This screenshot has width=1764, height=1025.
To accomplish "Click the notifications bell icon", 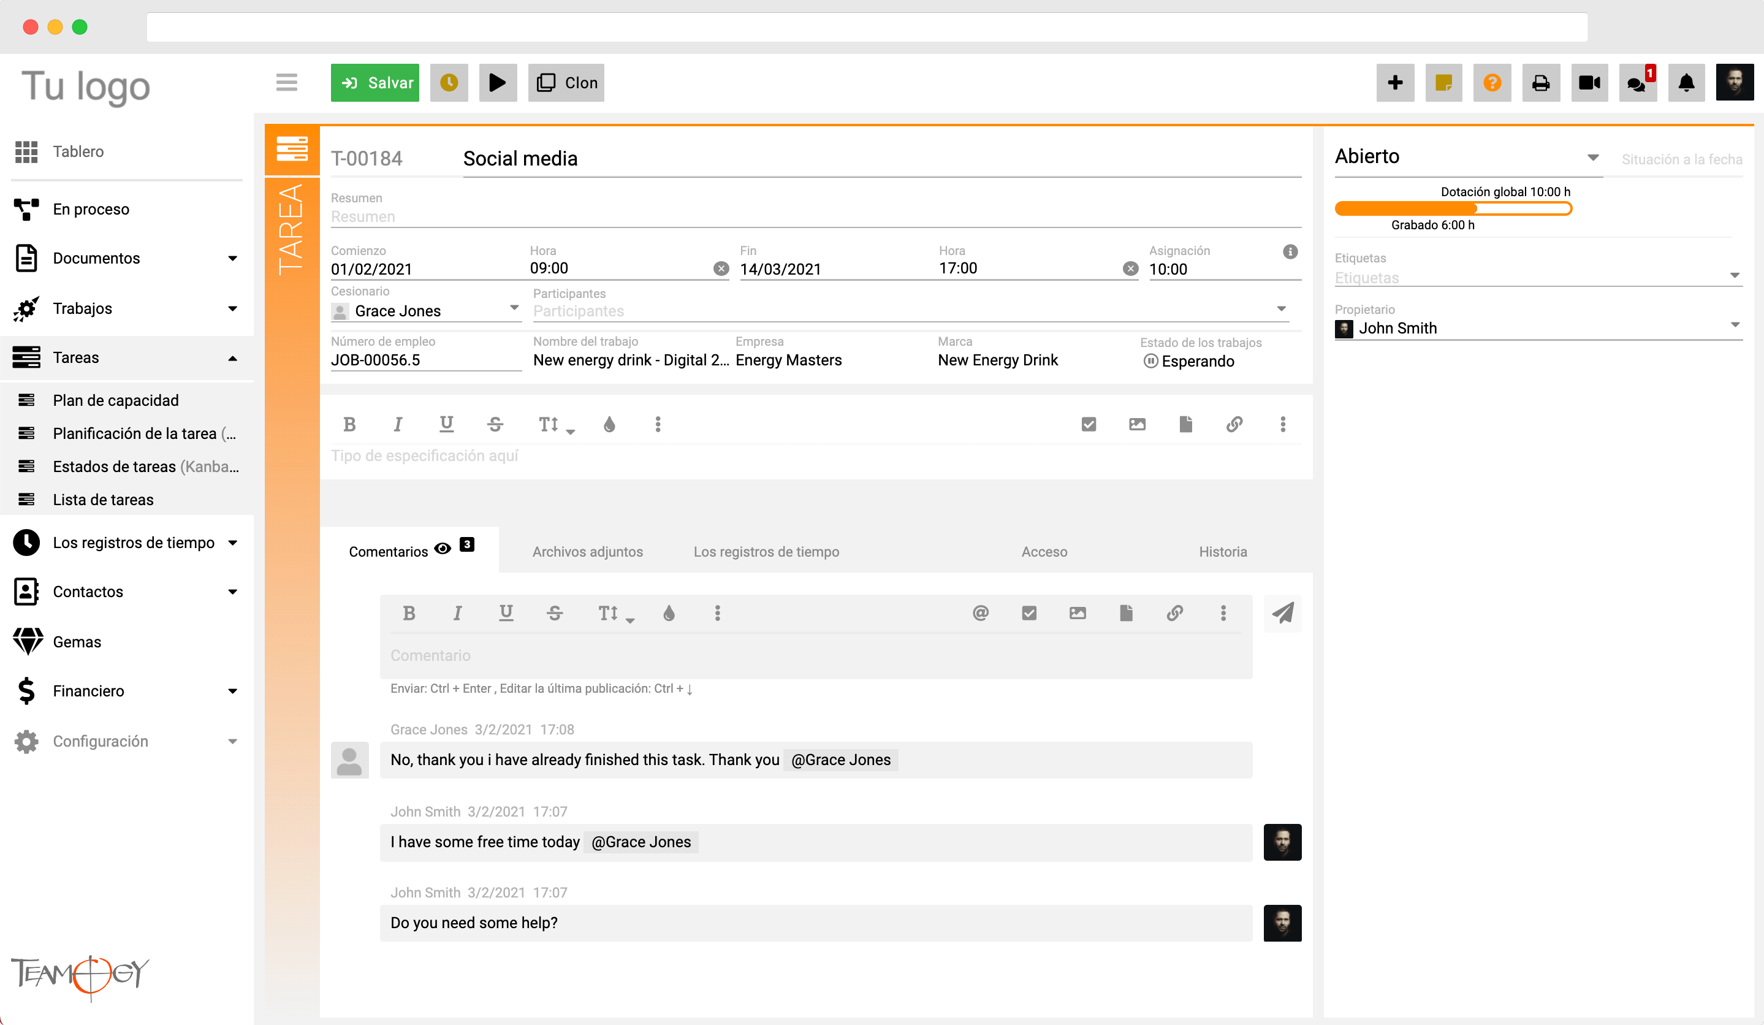I will point(1686,83).
